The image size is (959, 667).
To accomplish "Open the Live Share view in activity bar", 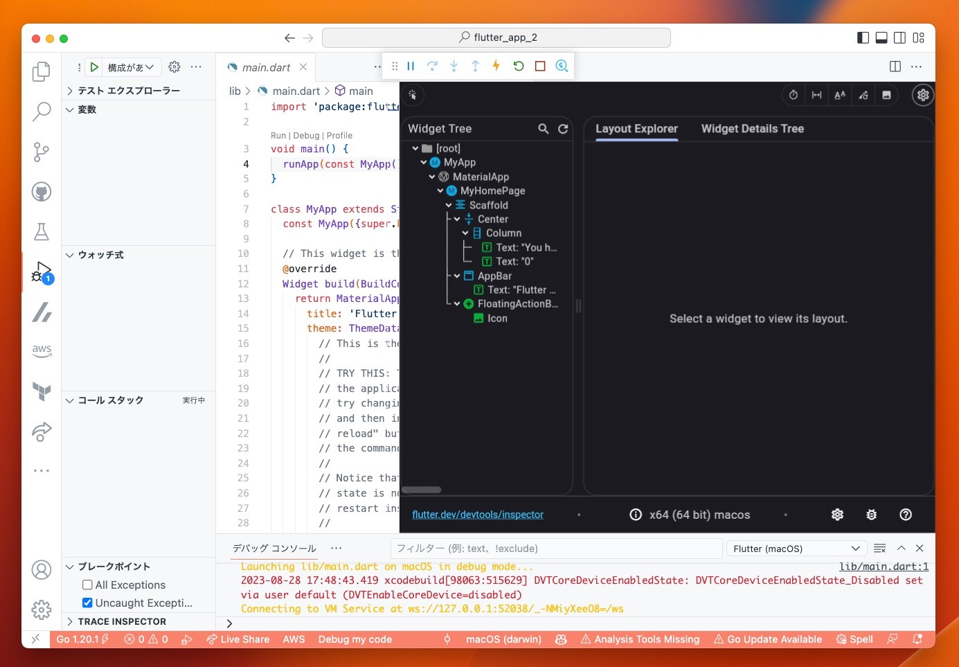I will [42, 432].
